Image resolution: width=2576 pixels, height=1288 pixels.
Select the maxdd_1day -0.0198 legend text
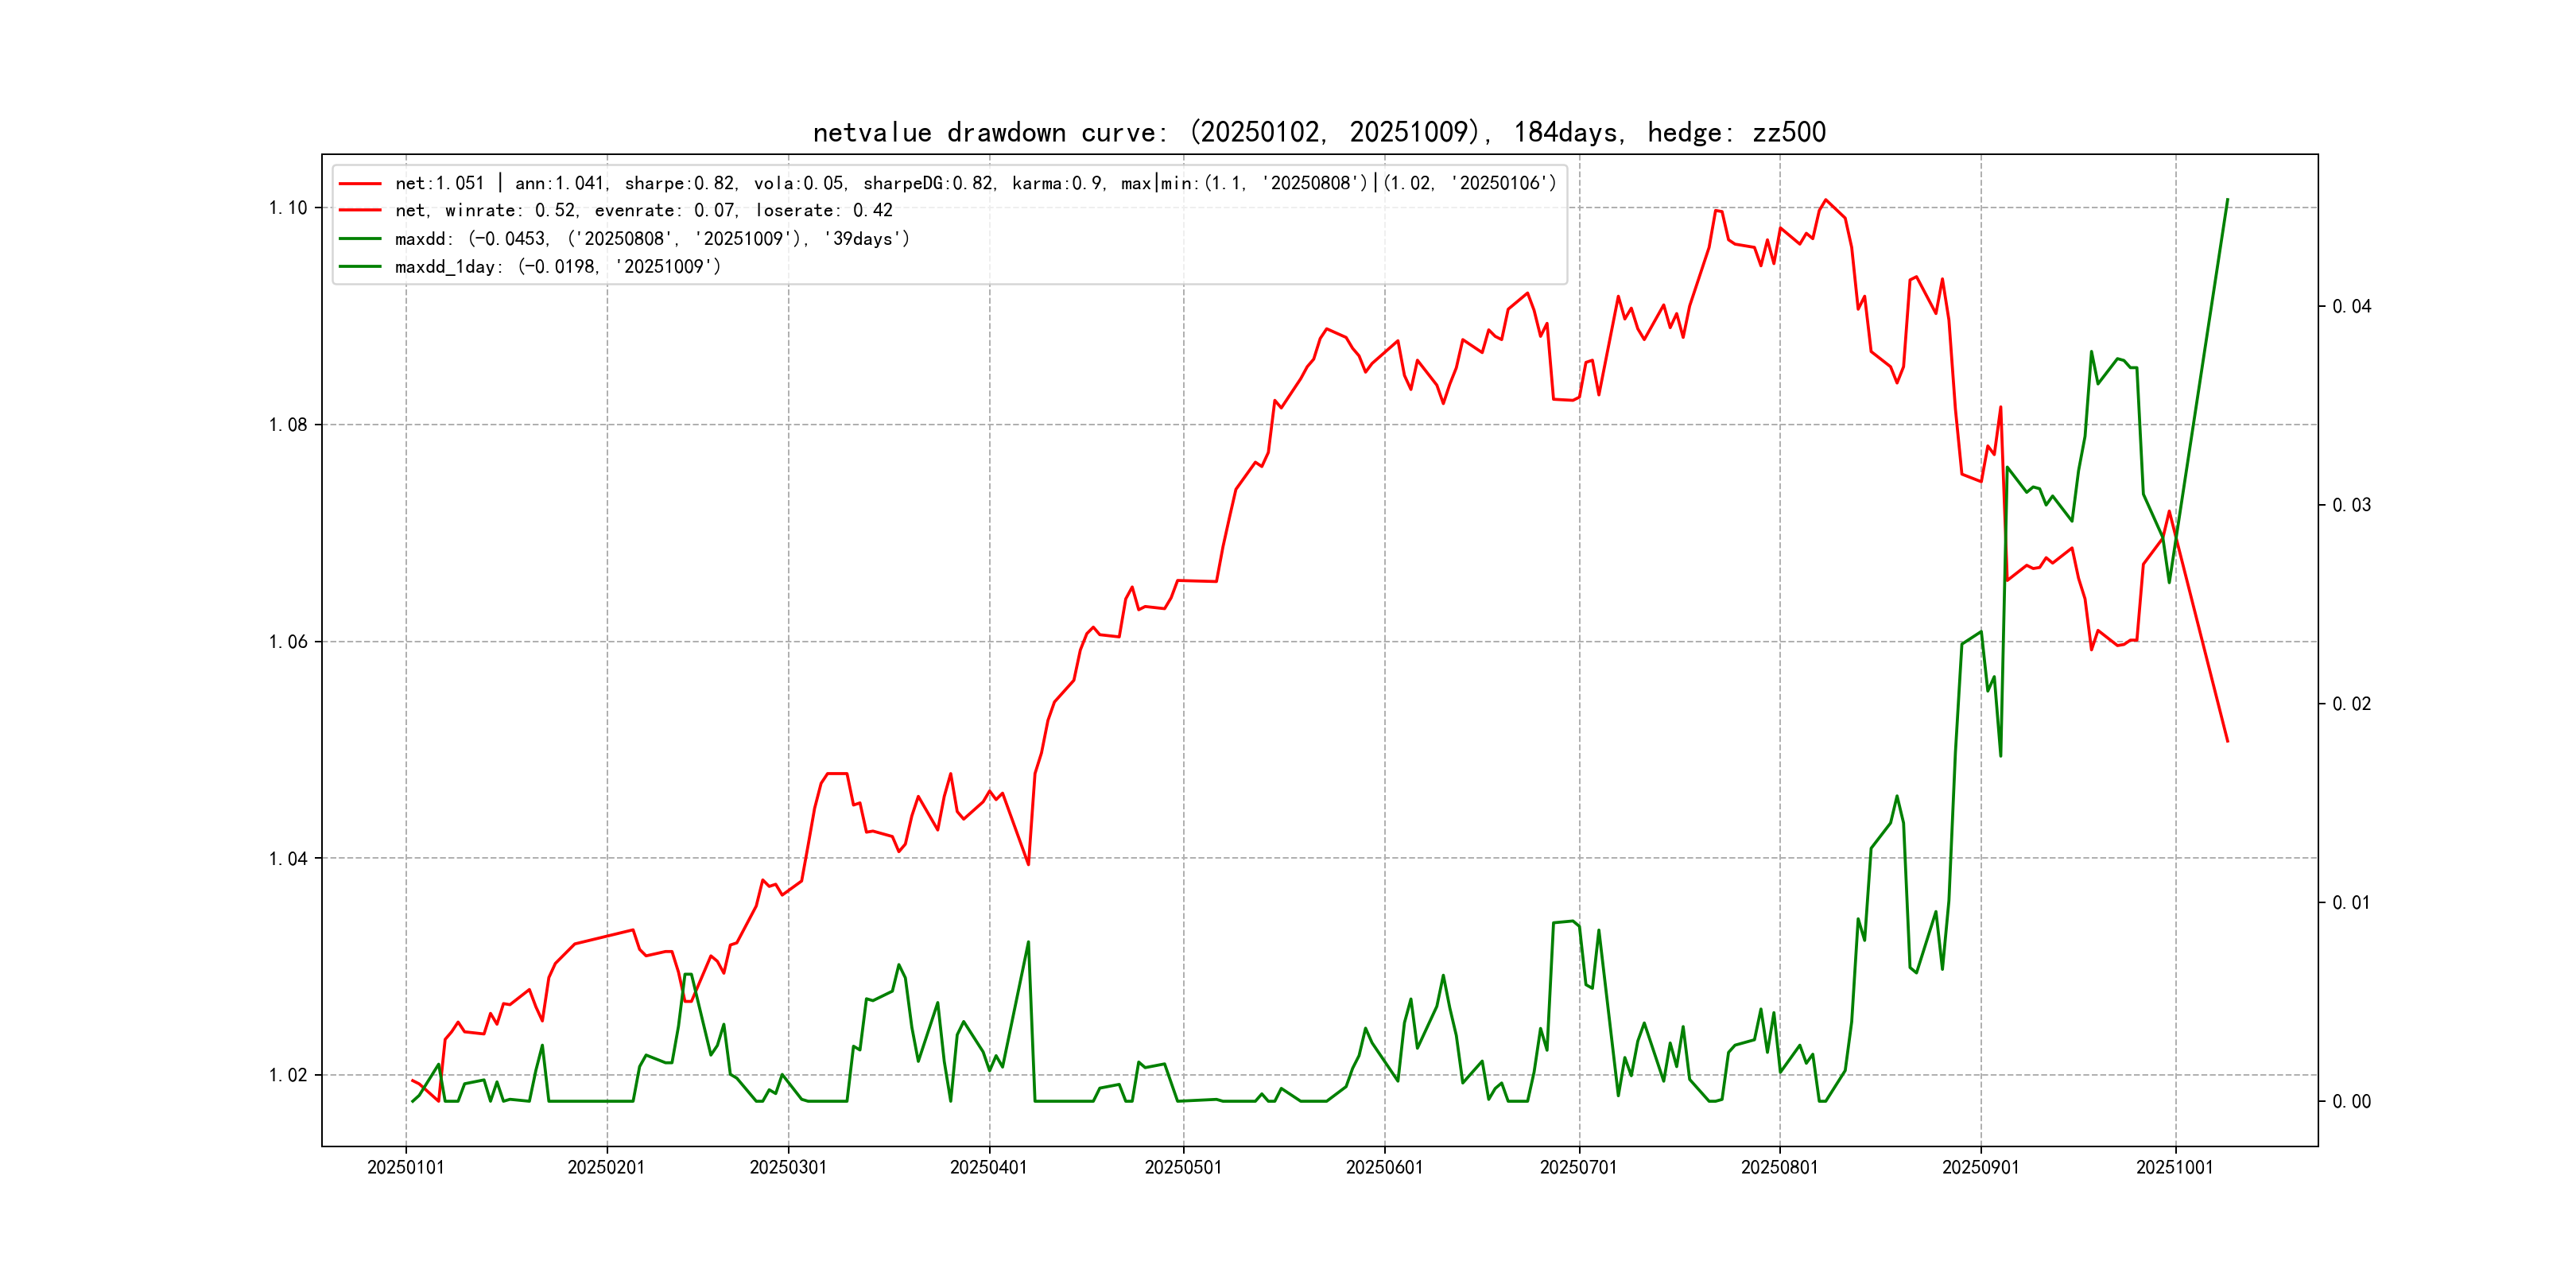point(557,267)
